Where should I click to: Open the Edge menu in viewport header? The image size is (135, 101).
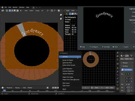pos(68,11)
